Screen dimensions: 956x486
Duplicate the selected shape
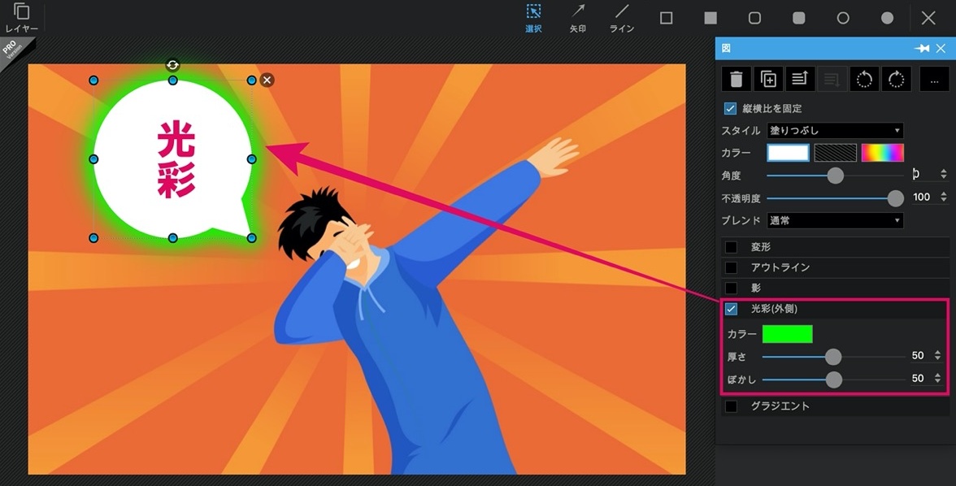(x=768, y=80)
